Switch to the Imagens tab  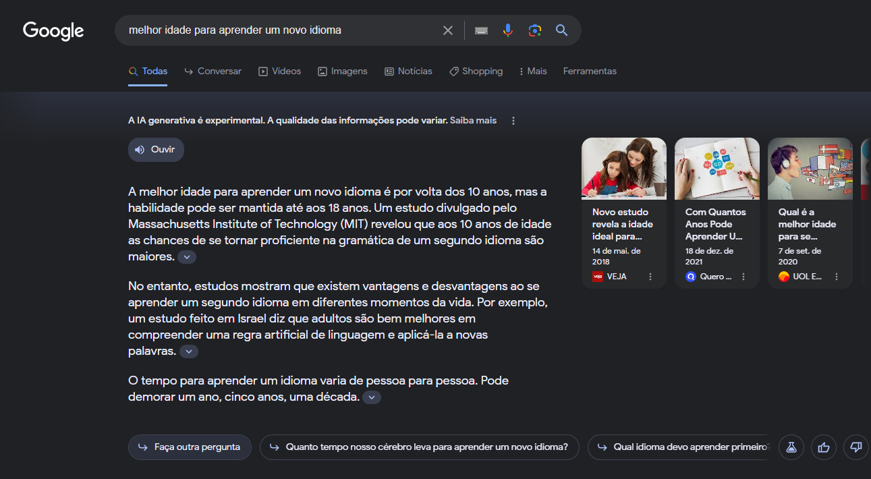(343, 71)
